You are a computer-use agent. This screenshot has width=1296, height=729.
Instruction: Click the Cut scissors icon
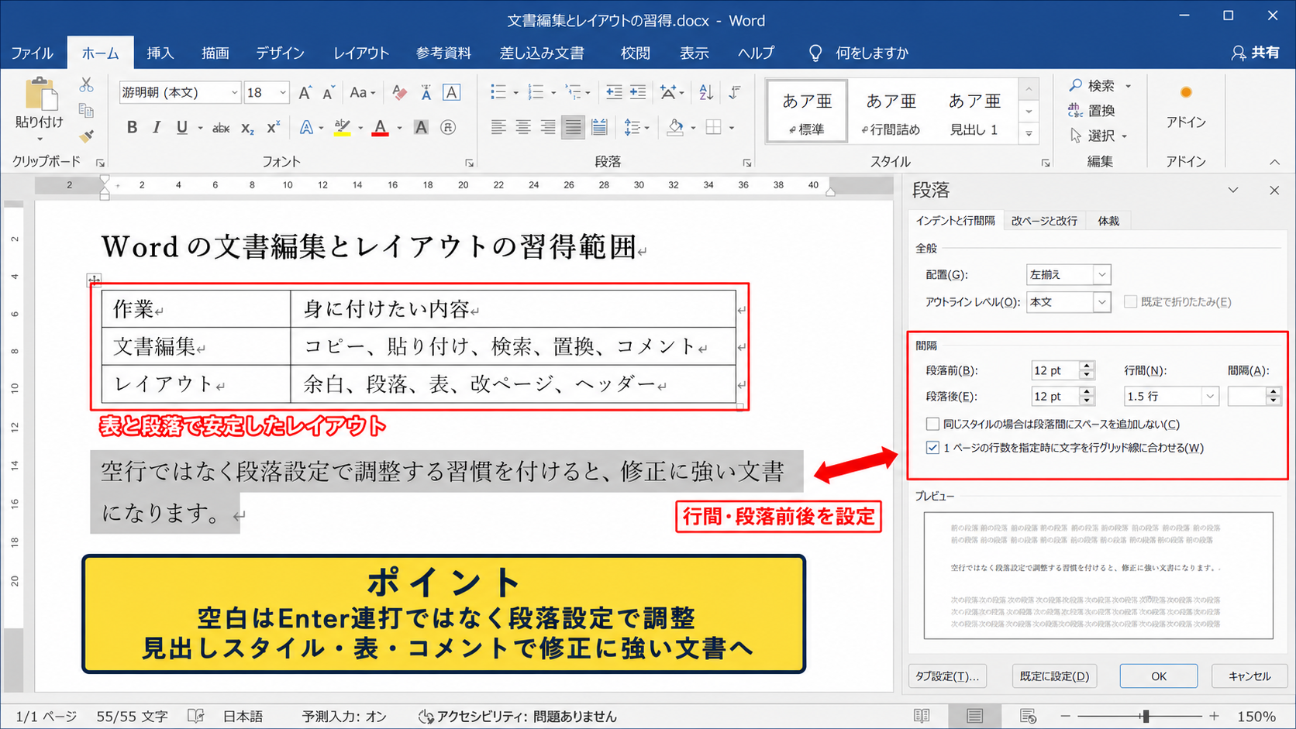pyautogui.click(x=86, y=84)
